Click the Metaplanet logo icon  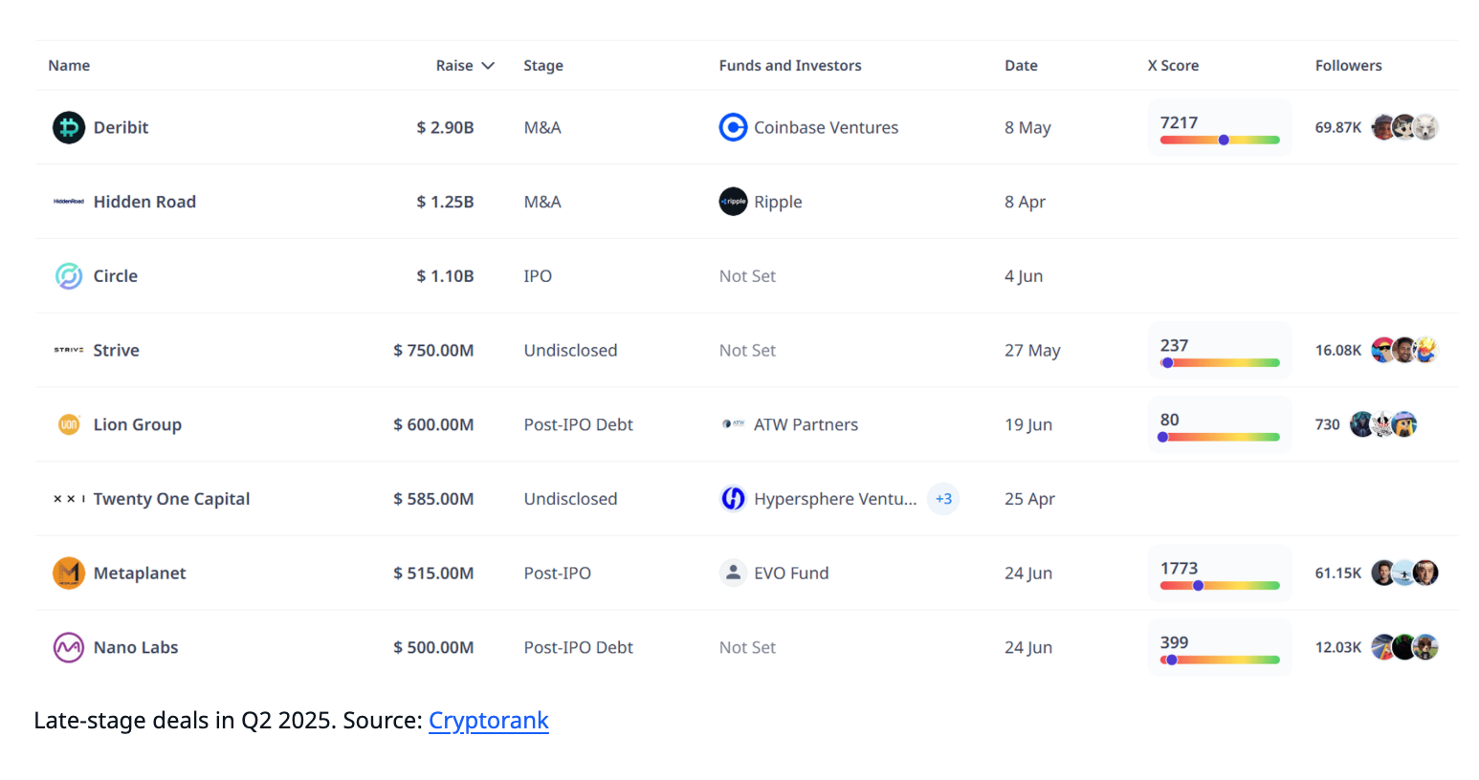[x=69, y=573]
